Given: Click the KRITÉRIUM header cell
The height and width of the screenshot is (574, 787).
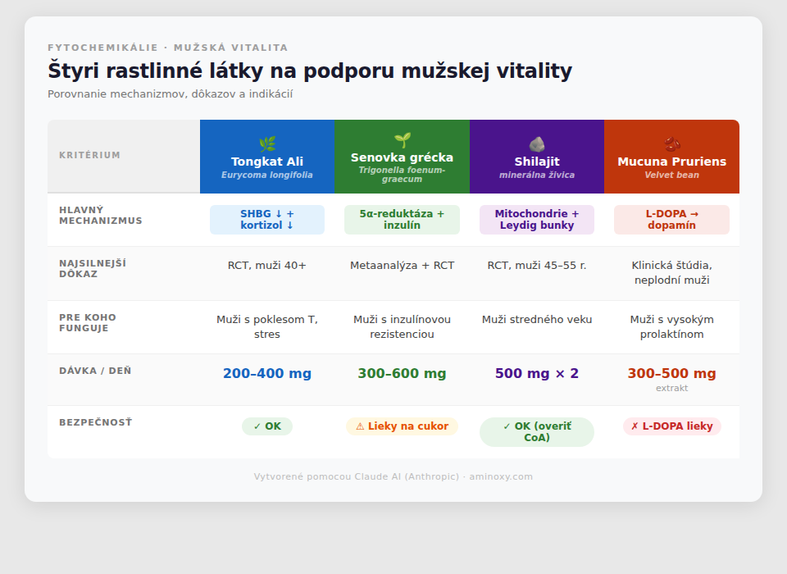Looking at the screenshot, I should coord(124,157).
